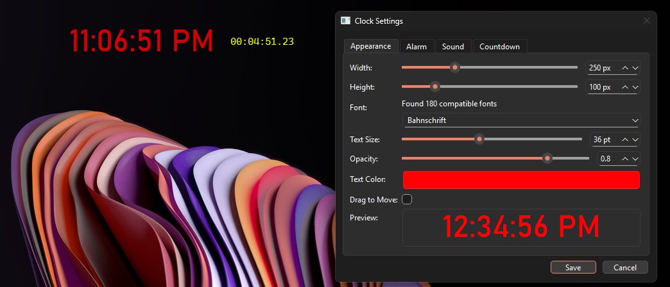
Task: Enable the Drag to Move checkbox
Action: click(x=407, y=199)
